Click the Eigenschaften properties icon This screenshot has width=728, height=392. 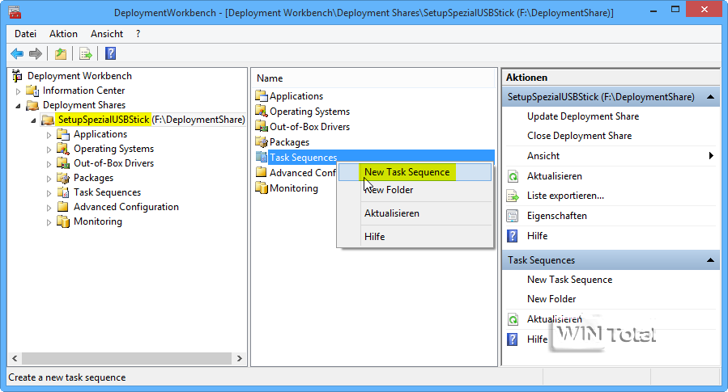[x=513, y=216]
